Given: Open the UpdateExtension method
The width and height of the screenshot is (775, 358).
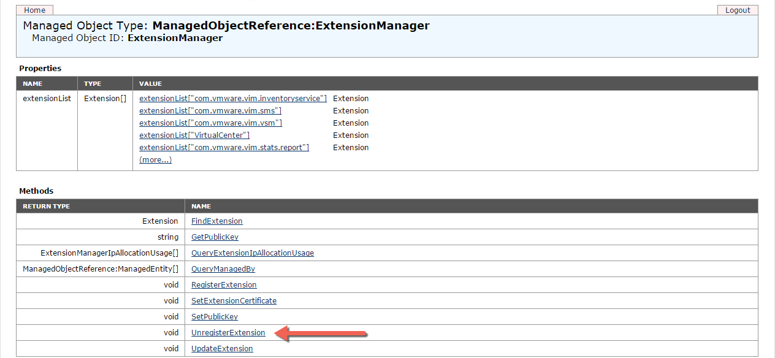Looking at the screenshot, I should 222,349.
